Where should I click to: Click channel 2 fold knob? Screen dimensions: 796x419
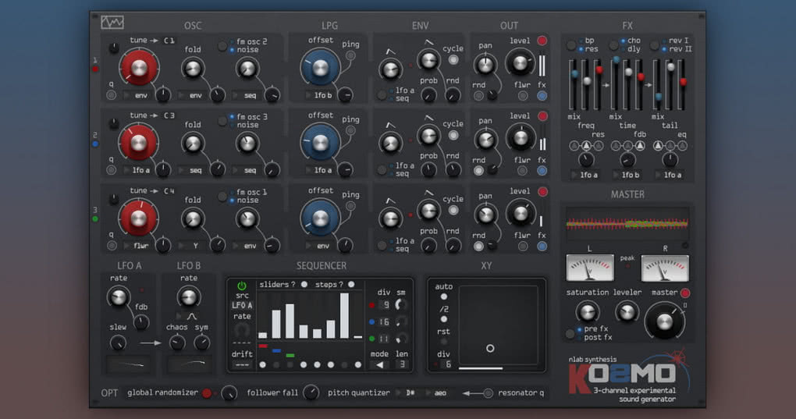(193, 143)
